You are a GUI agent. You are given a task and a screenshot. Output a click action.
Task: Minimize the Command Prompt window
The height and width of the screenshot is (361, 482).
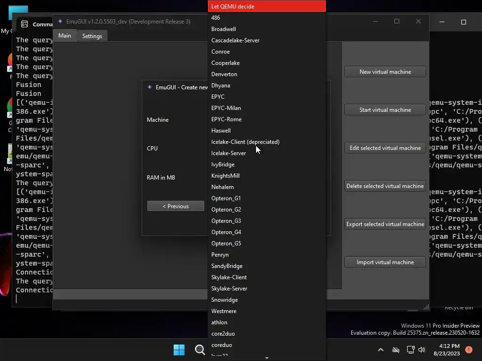(442, 22)
